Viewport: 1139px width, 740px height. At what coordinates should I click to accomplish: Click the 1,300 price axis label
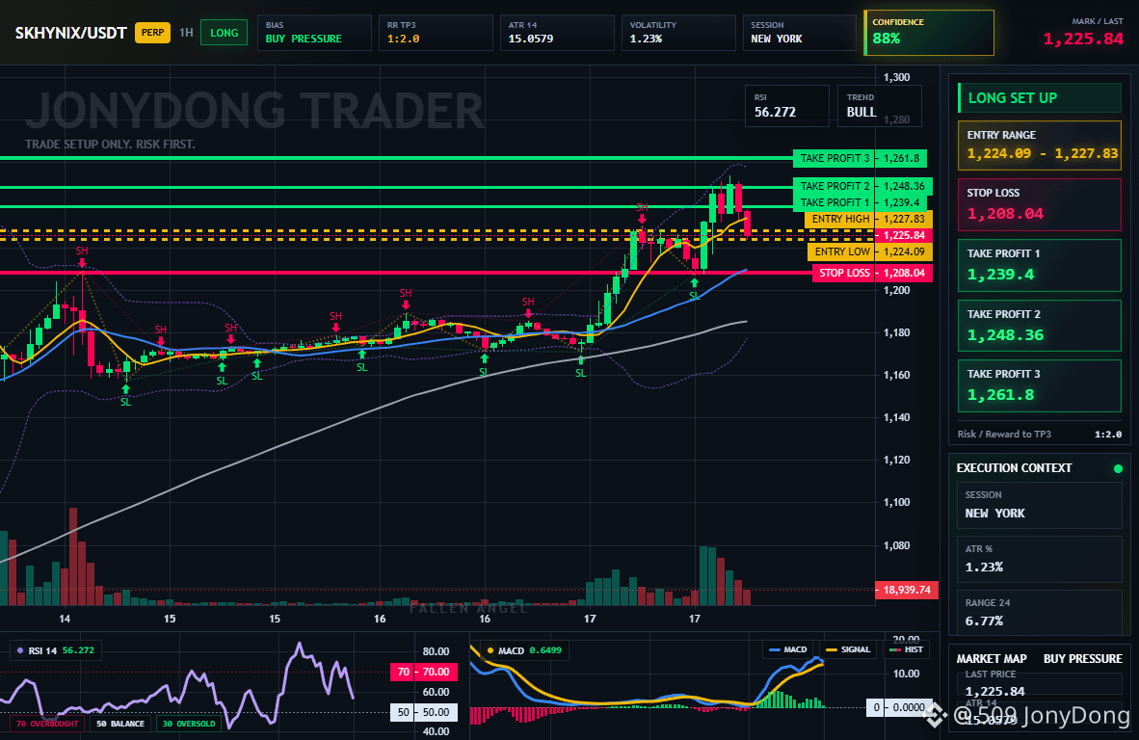(897, 77)
